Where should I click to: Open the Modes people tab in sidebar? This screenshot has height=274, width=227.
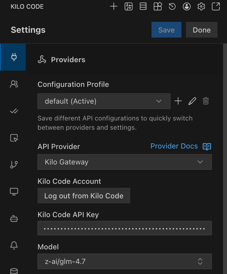[x=14, y=84]
